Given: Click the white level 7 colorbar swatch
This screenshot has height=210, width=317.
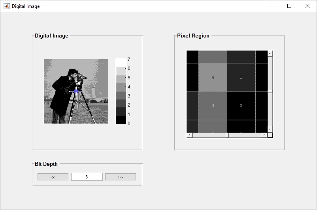Looking at the screenshot, I should coord(121,63).
